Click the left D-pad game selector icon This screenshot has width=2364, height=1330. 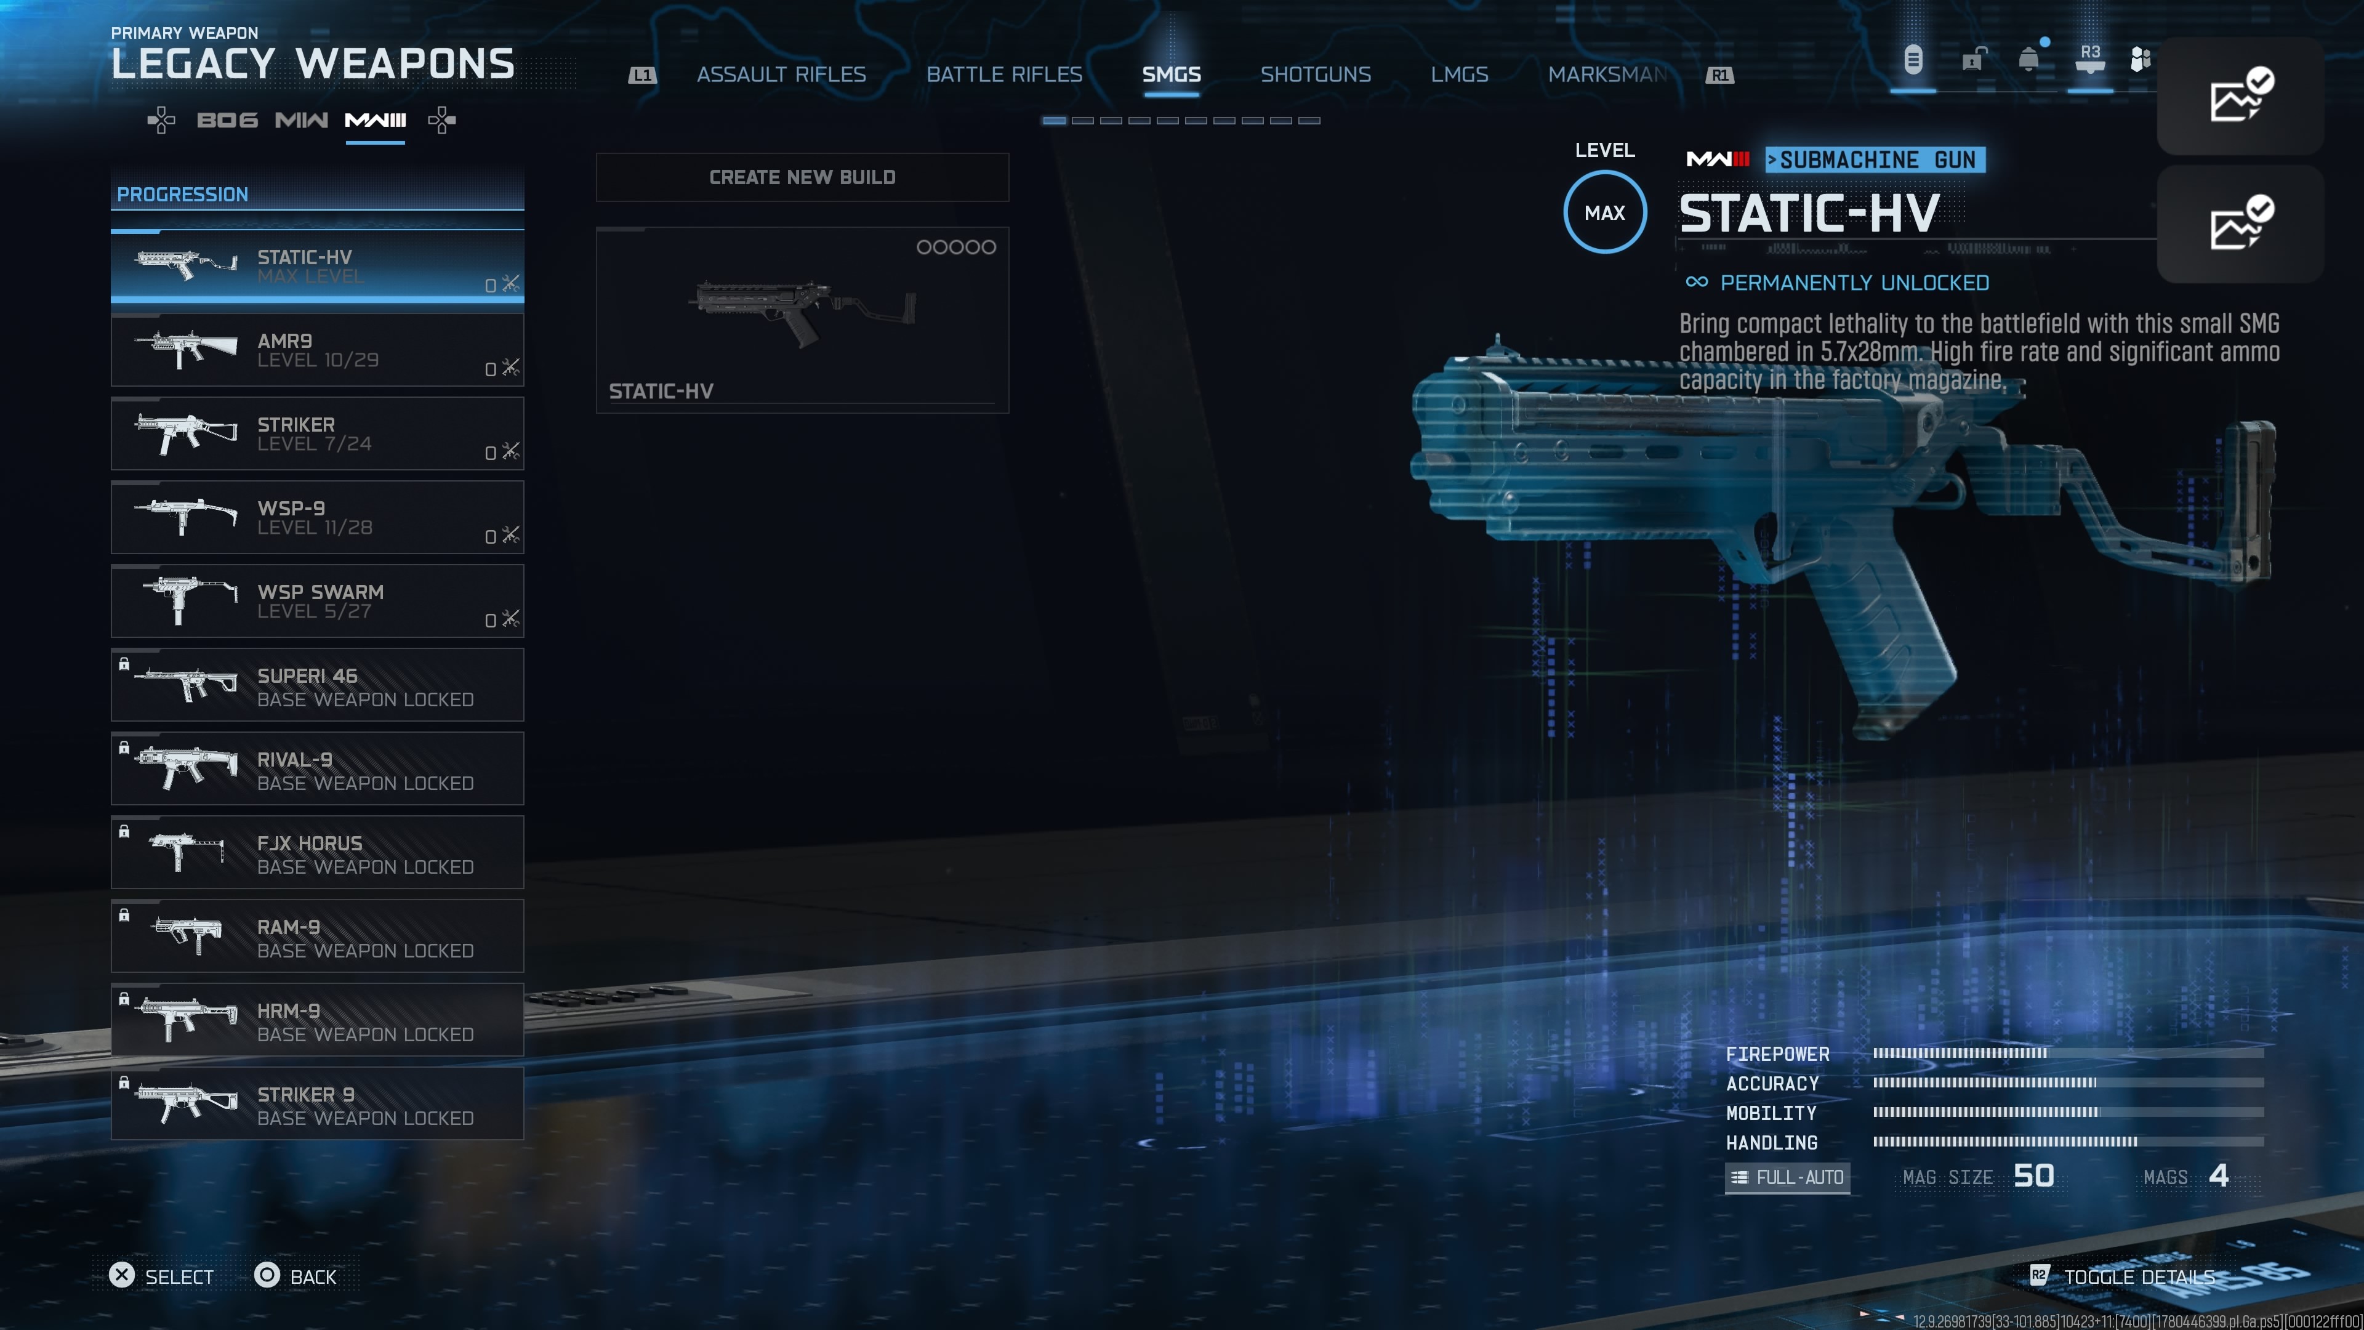tap(161, 120)
